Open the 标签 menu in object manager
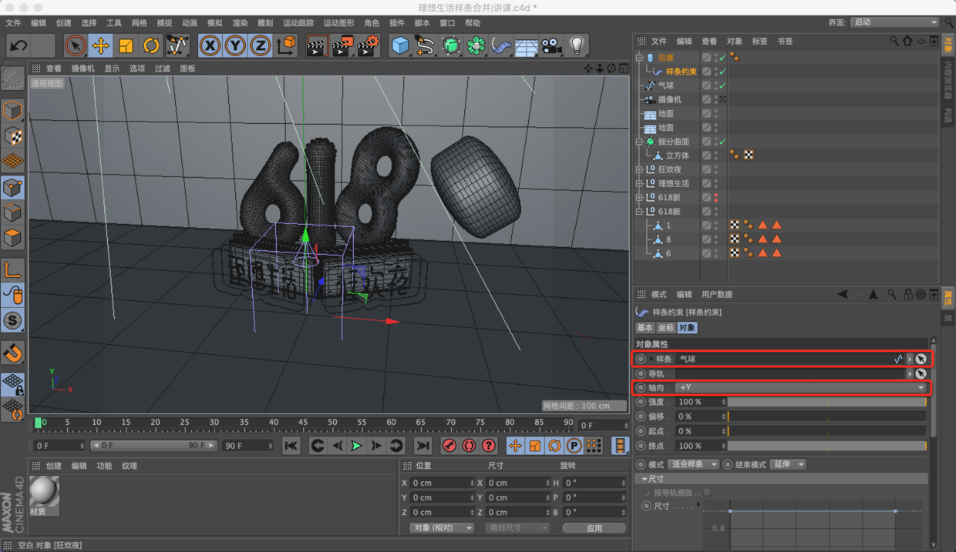Image resolution: width=956 pixels, height=552 pixels. point(760,41)
